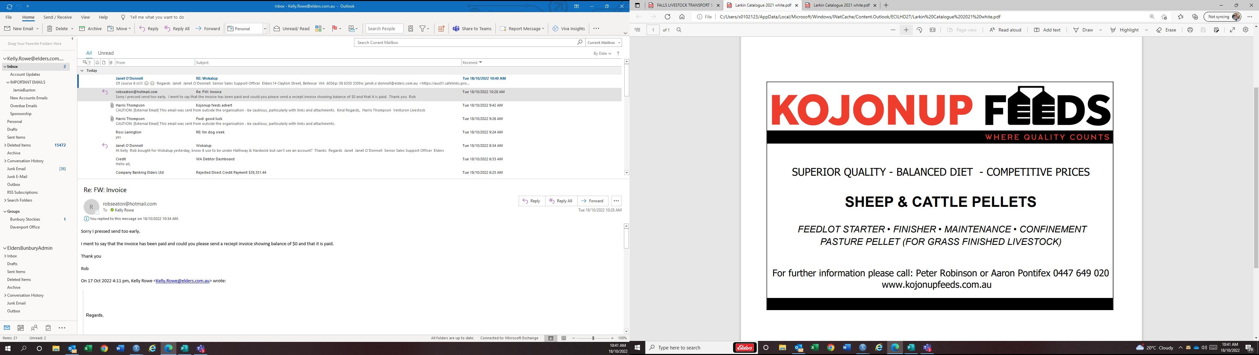
Task: Open the Categorize color squares menu
Action: (x=320, y=29)
